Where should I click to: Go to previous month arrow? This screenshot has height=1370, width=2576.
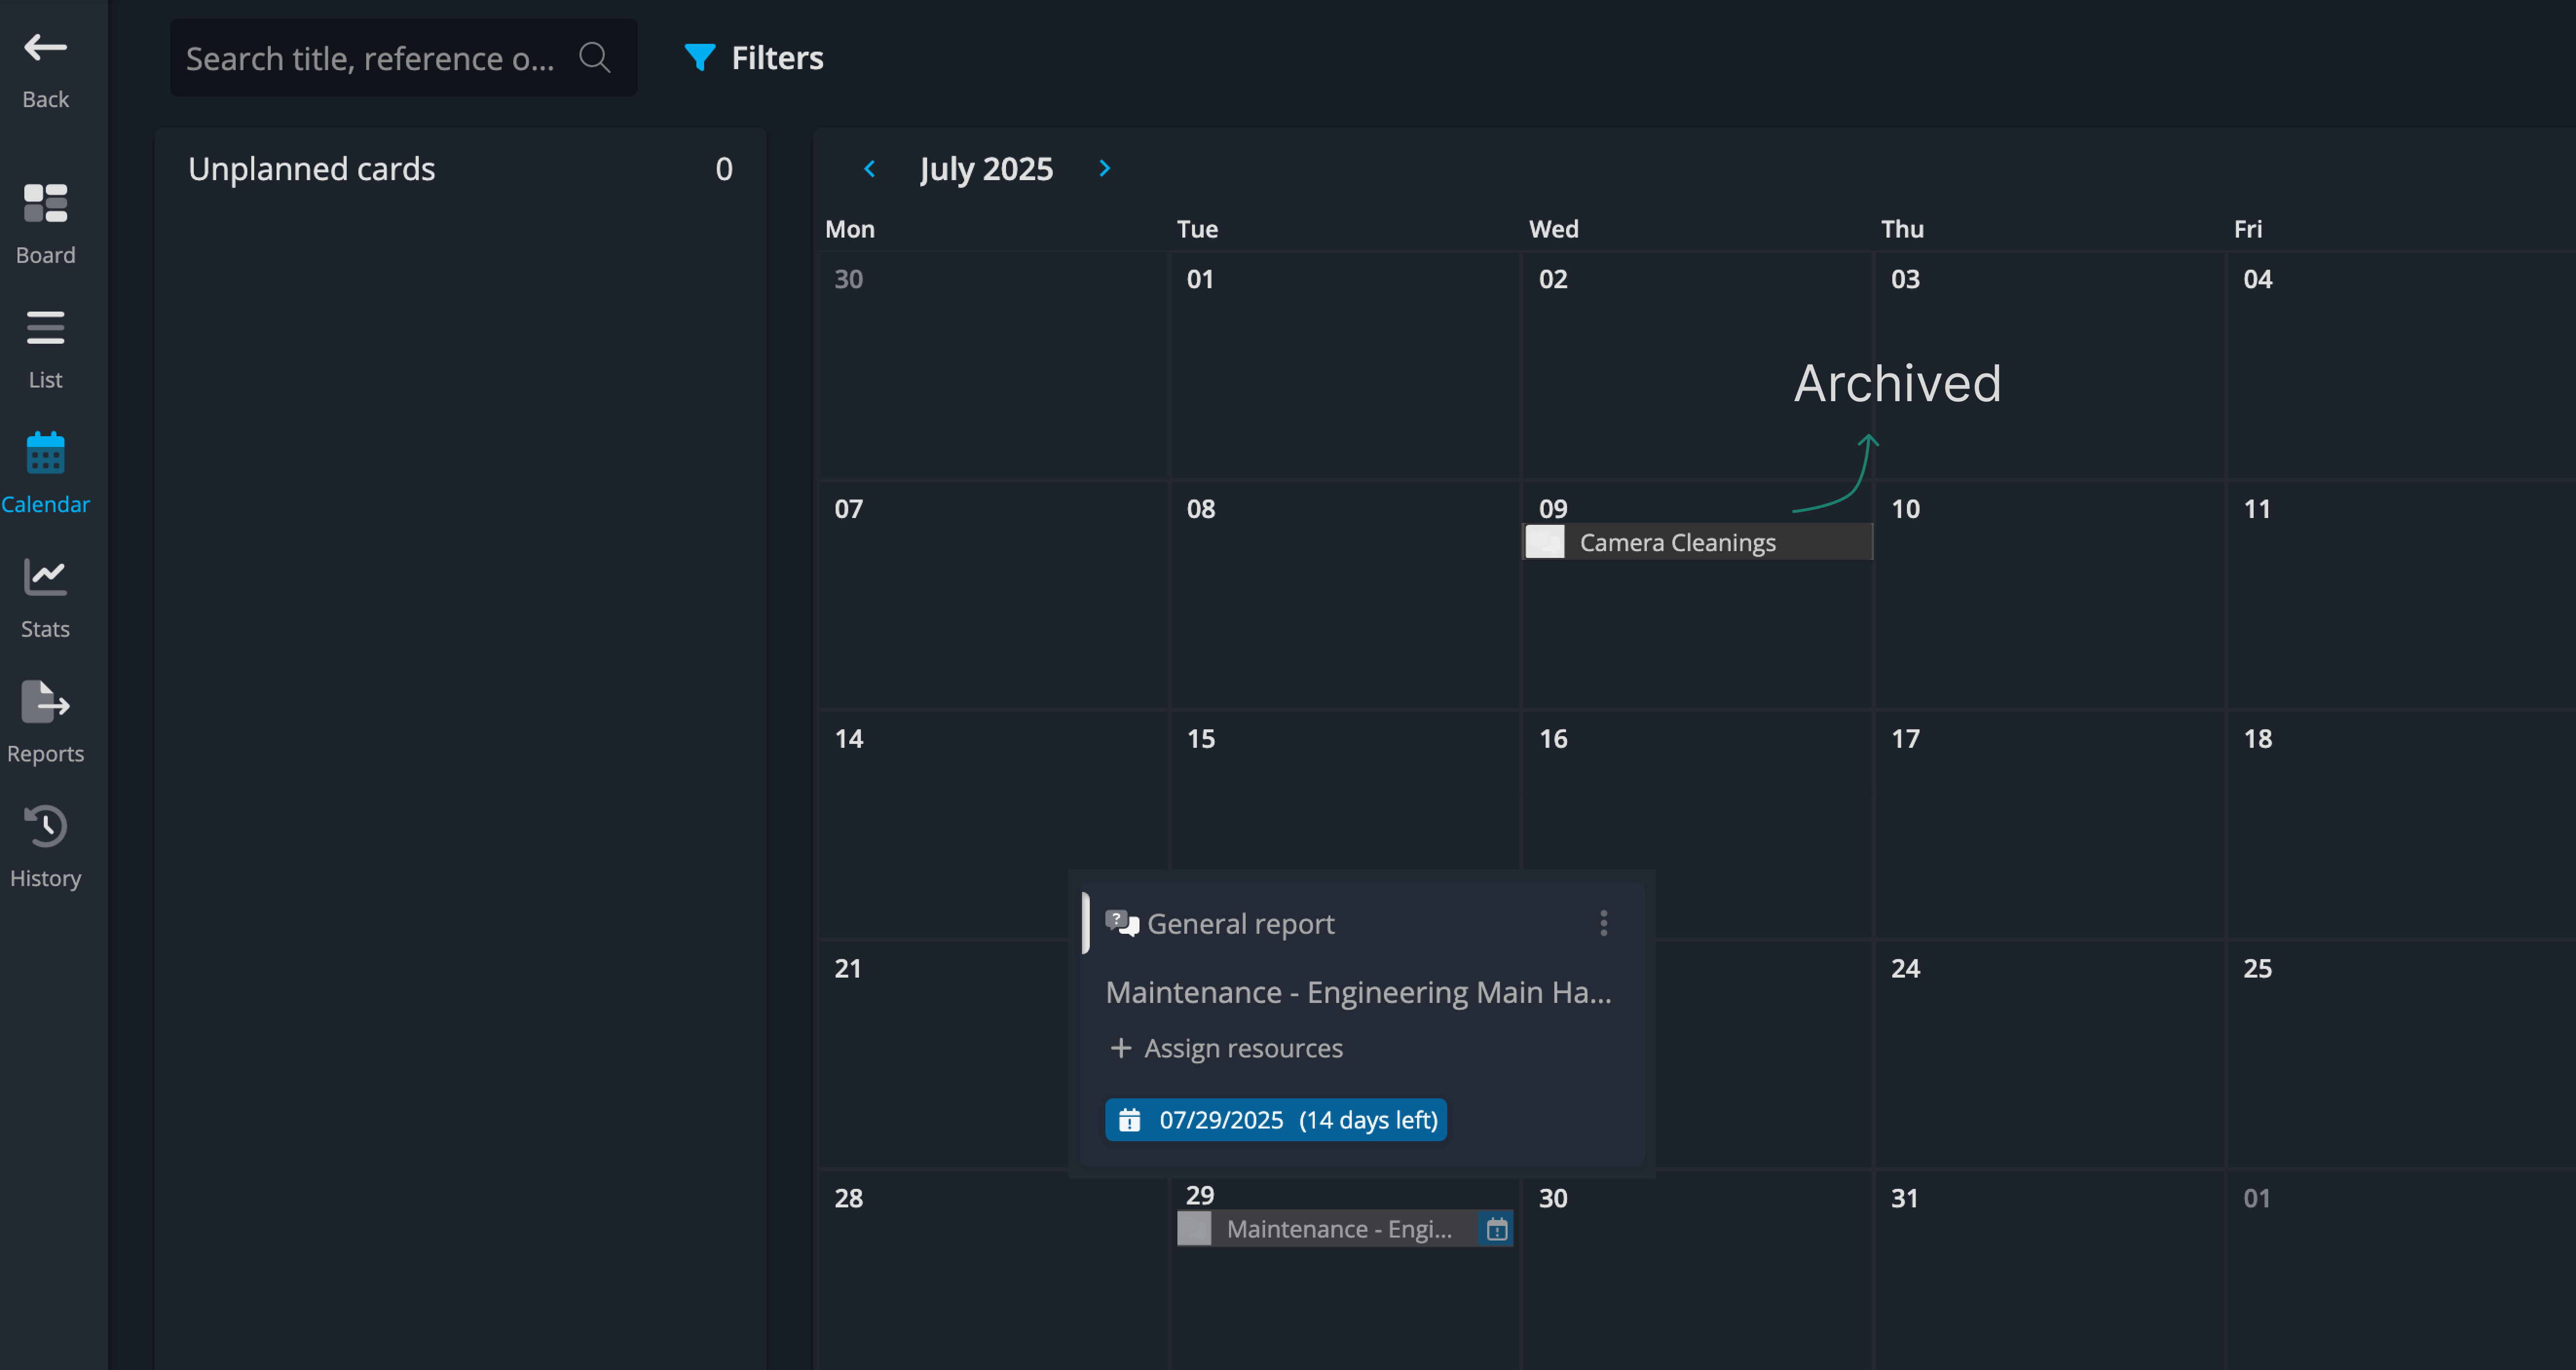coord(870,169)
